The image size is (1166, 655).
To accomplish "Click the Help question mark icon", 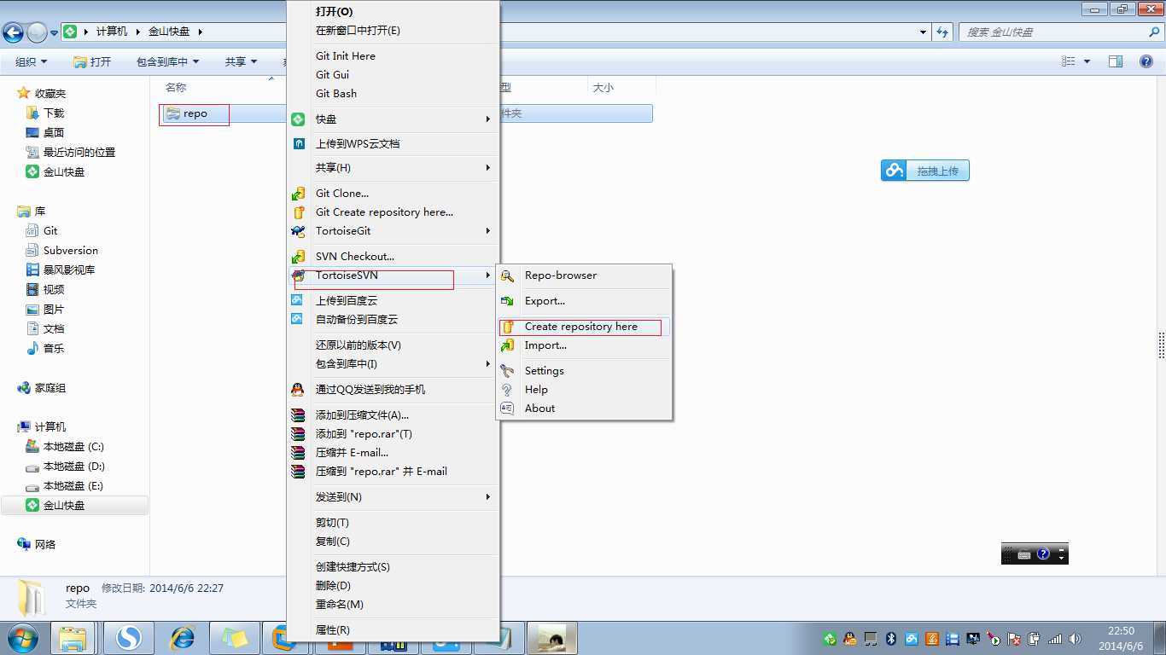I will (x=507, y=390).
